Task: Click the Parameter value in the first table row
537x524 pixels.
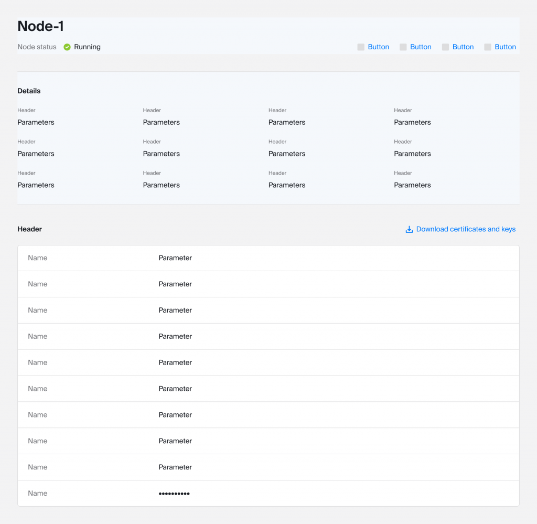Action: pyautogui.click(x=175, y=258)
